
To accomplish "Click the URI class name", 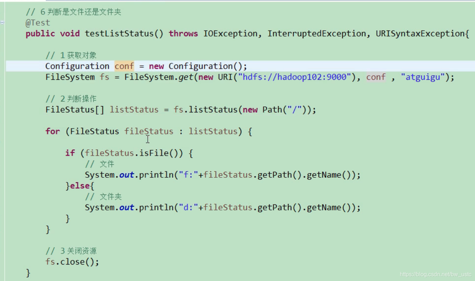I will point(225,77).
